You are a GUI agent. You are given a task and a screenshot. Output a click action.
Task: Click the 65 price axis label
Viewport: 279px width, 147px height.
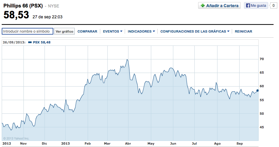click(262, 73)
